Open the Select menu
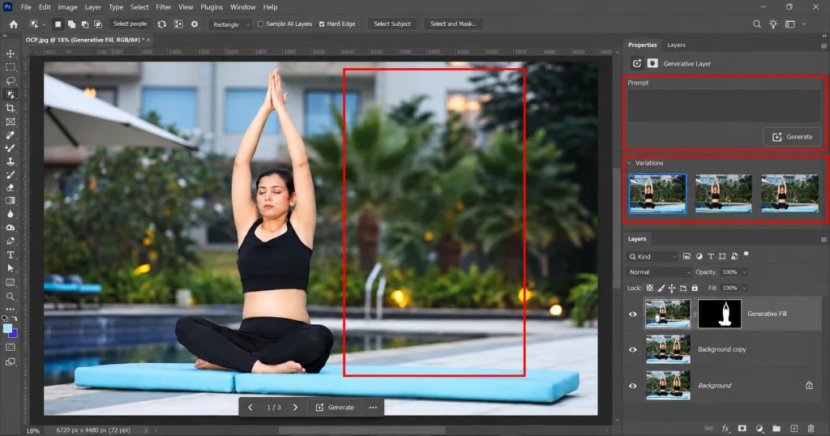The width and height of the screenshot is (830, 436). pos(139,6)
